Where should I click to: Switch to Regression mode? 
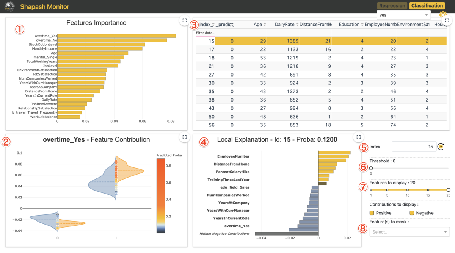392,6
